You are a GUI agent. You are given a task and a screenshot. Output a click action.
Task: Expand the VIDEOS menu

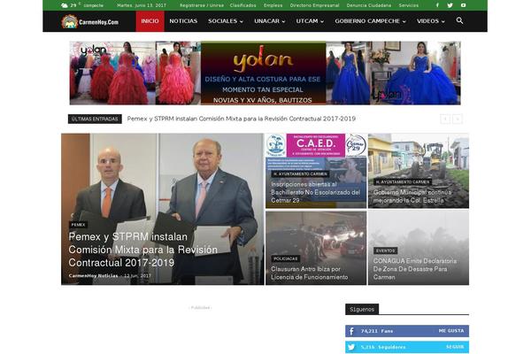pos(430,21)
